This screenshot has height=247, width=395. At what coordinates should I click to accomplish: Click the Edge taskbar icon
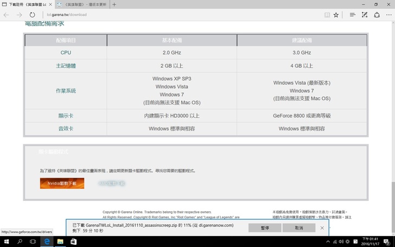[x=47, y=242]
